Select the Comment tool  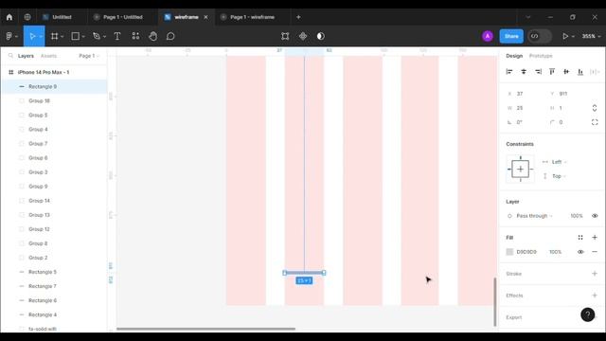[x=170, y=36]
